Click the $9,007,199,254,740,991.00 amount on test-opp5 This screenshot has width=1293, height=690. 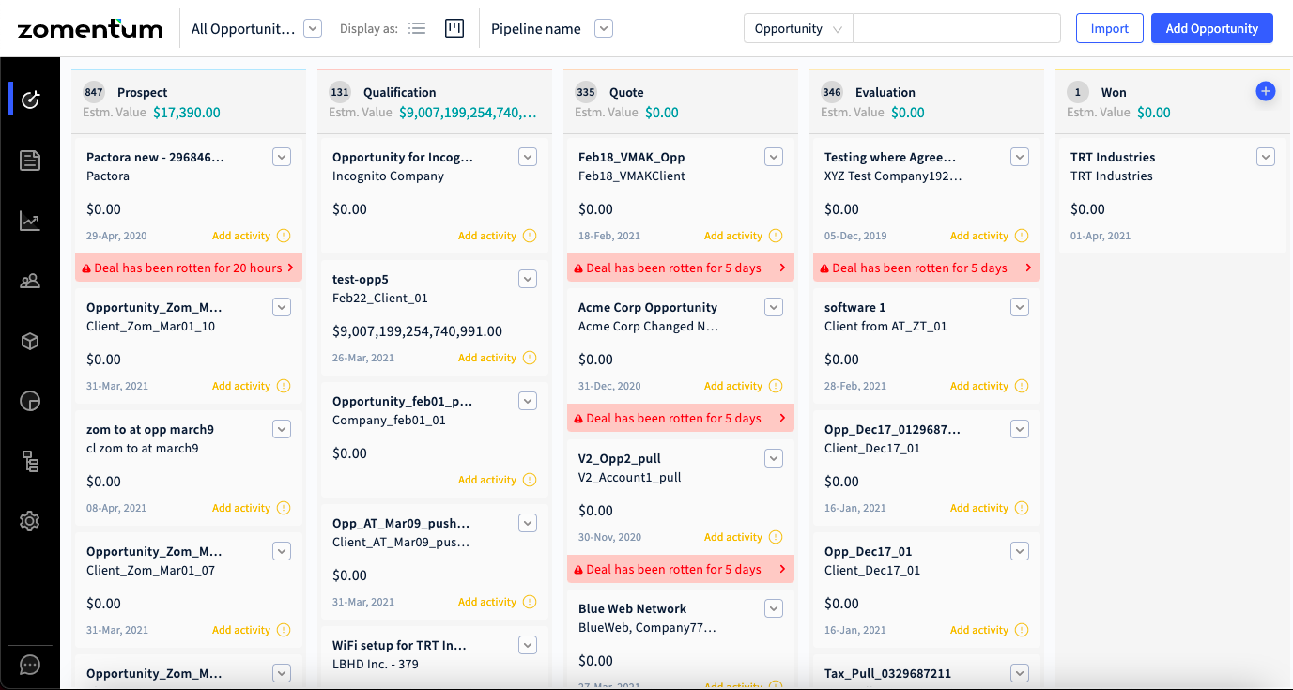click(417, 331)
